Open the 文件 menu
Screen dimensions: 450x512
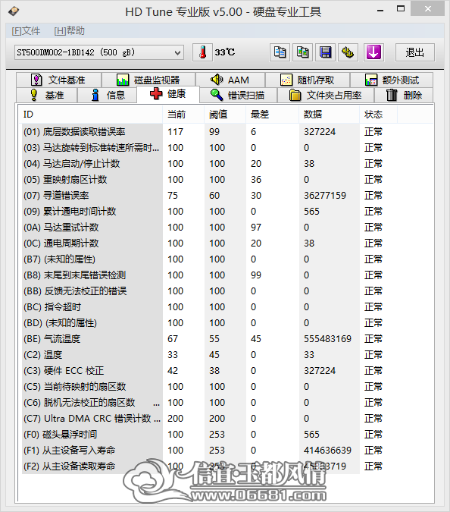click(x=26, y=31)
